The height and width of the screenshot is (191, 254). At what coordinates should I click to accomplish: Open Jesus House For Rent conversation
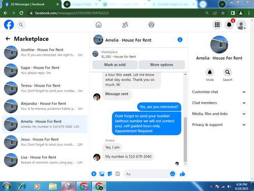coord(45,142)
